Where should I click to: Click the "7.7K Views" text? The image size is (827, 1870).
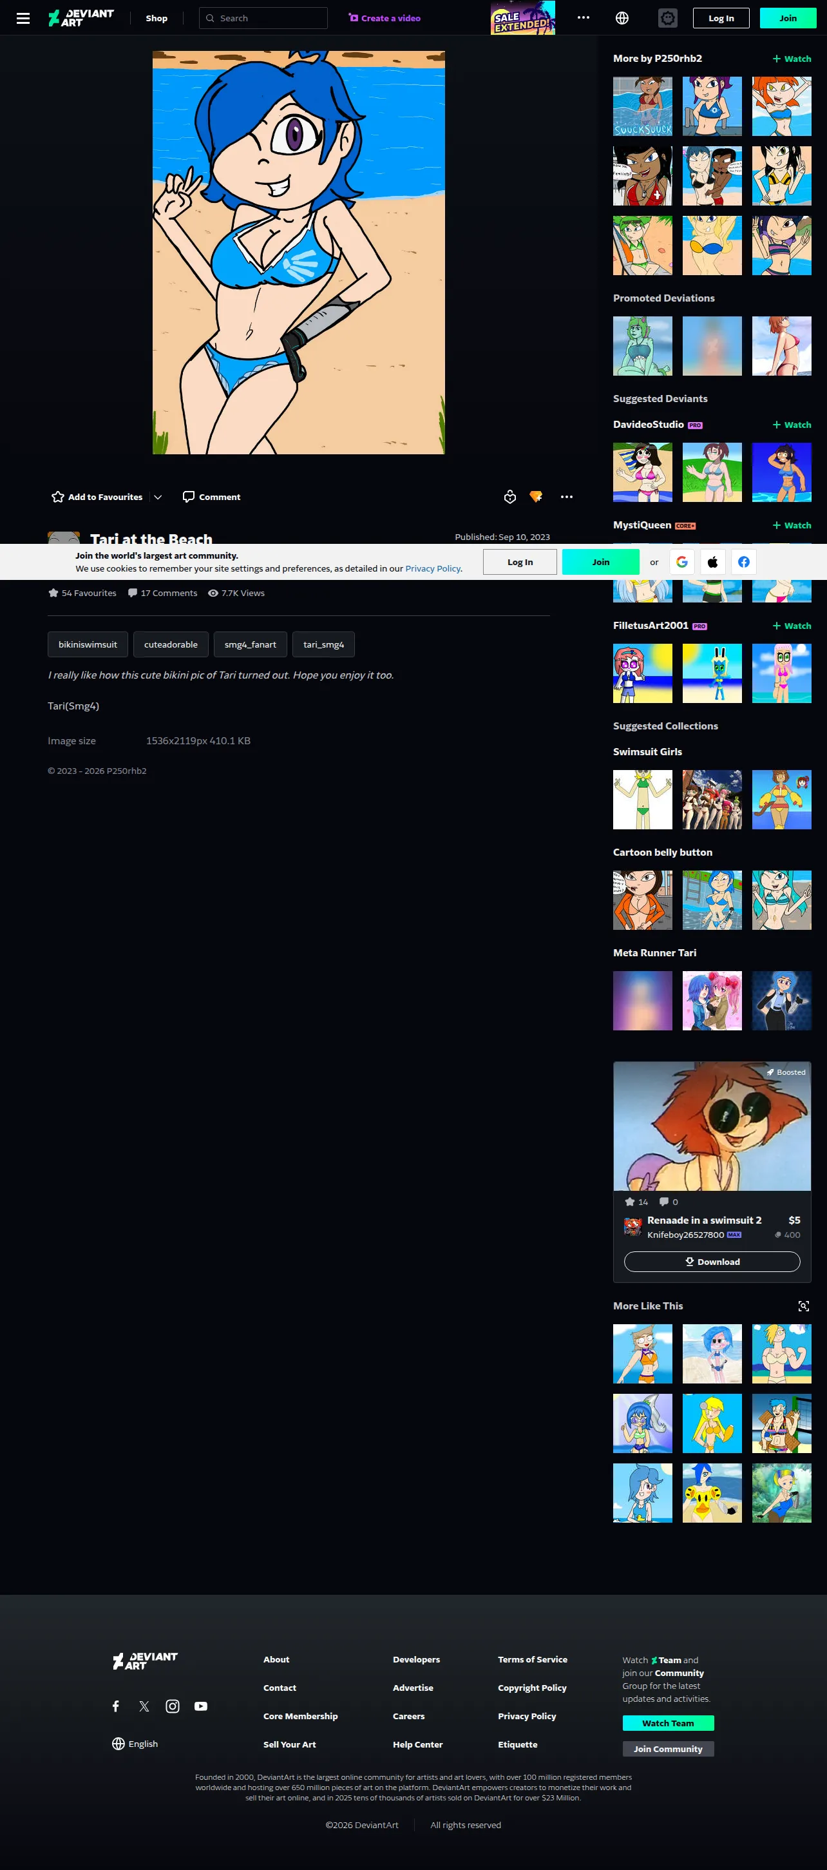[x=243, y=593]
